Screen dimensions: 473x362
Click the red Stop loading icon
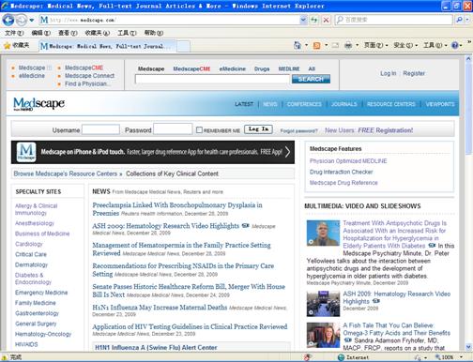click(326, 20)
